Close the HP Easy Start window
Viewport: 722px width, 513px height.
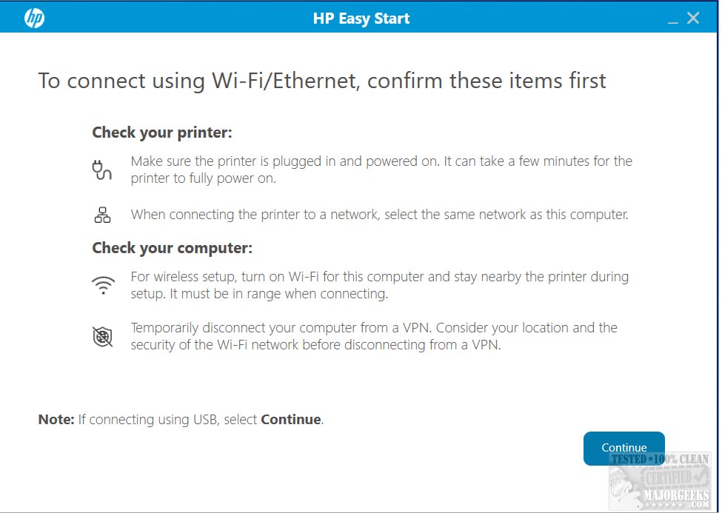693,19
